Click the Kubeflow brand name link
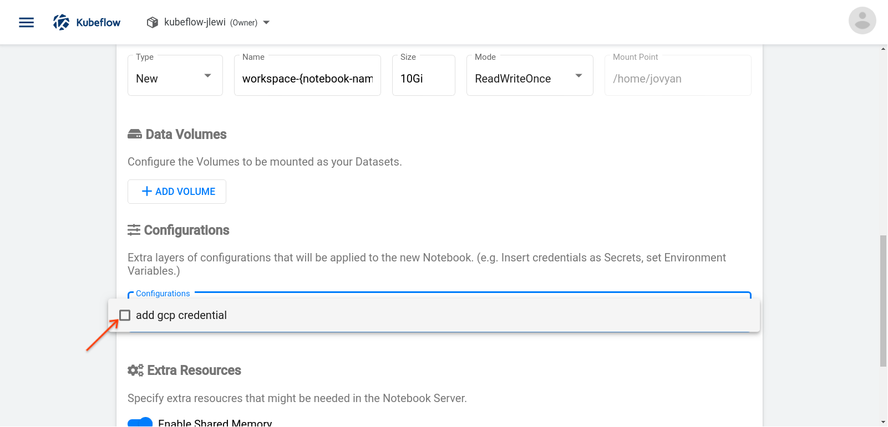Image resolution: width=888 pixels, height=427 pixels. (98, 23)
